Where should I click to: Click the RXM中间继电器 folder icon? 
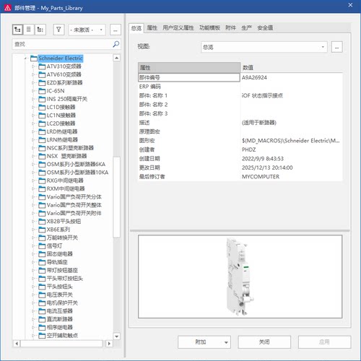(x=42, y=188)
